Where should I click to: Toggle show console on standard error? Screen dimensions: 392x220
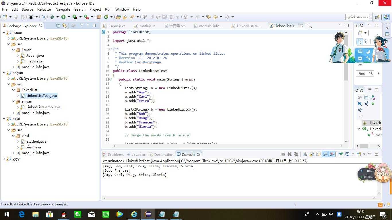332,154
